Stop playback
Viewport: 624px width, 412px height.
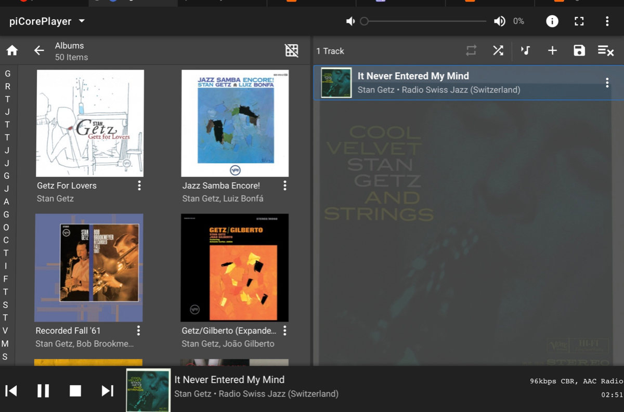pos(75,391)
